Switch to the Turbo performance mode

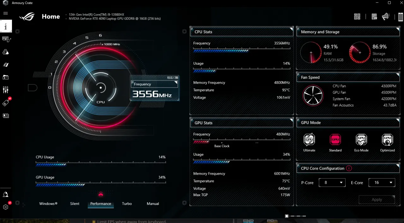pos(127,203)
